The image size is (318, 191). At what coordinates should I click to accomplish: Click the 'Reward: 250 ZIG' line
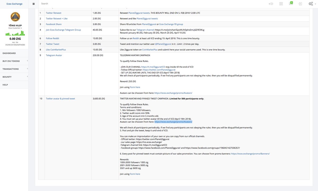coord(128,81)
